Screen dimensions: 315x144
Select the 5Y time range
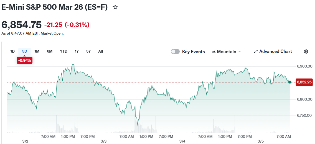click(x=89, y=51)
